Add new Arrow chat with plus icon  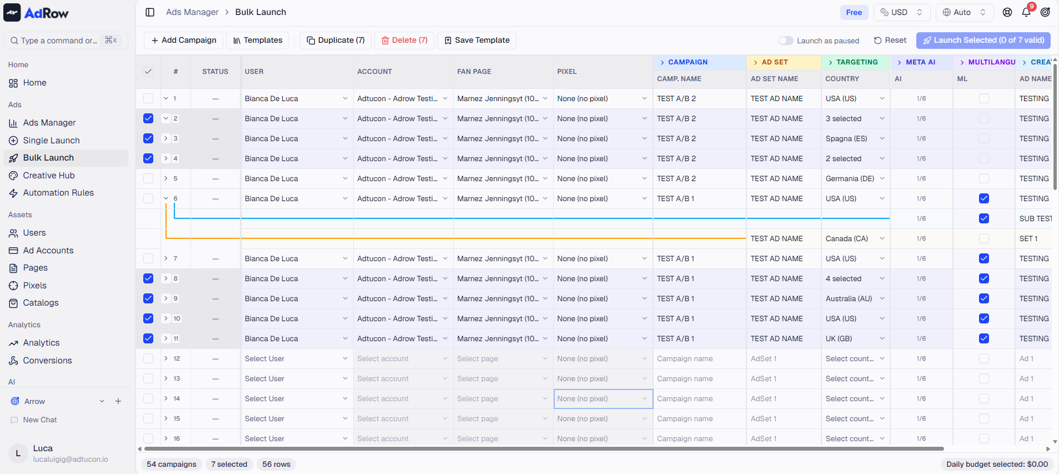point(118,401)
